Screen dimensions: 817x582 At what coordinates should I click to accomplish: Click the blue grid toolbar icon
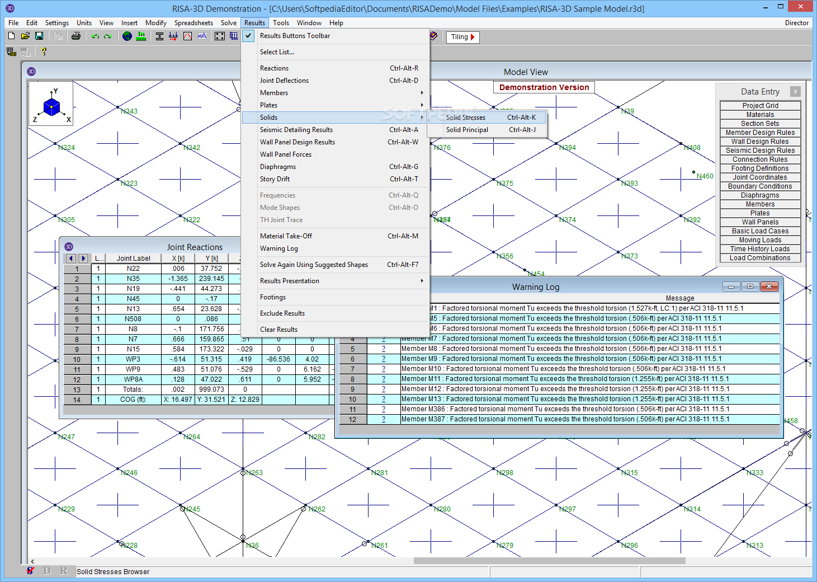click(234, 36)
